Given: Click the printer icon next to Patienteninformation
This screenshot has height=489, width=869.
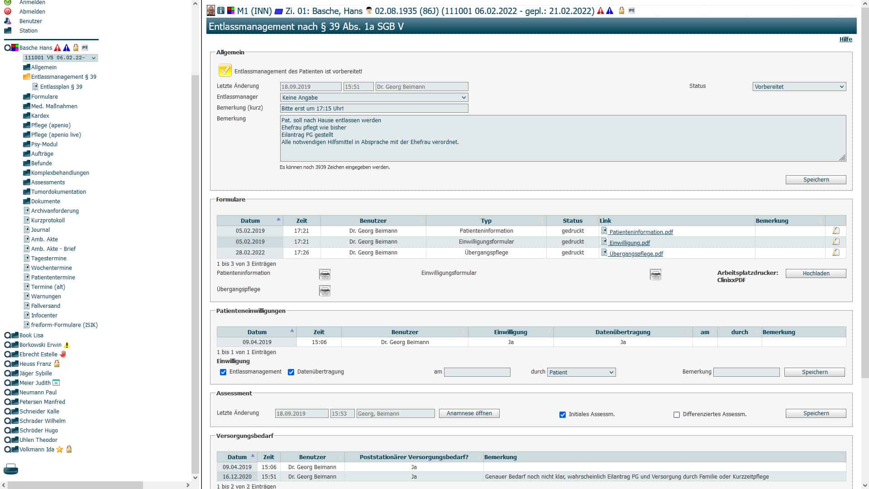Looking at the screenshot, I should (325, 274).
